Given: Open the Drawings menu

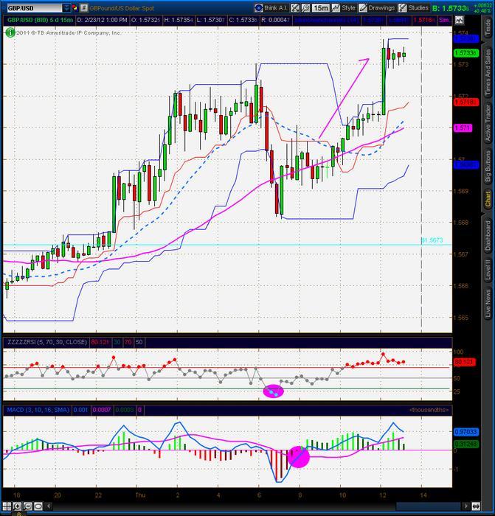Looking at the screenshot, I should (377, 7).
